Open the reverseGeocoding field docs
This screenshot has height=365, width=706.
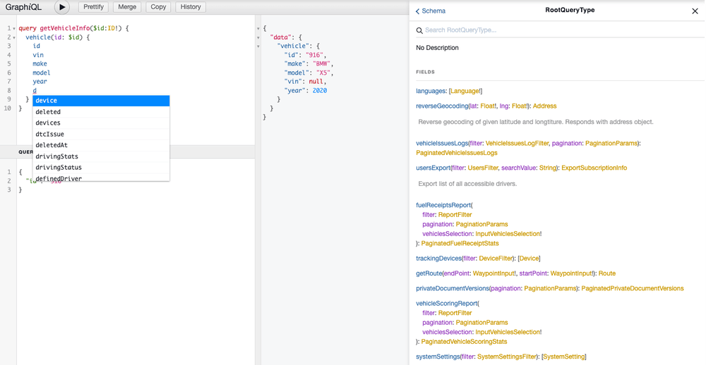[442, 106]
